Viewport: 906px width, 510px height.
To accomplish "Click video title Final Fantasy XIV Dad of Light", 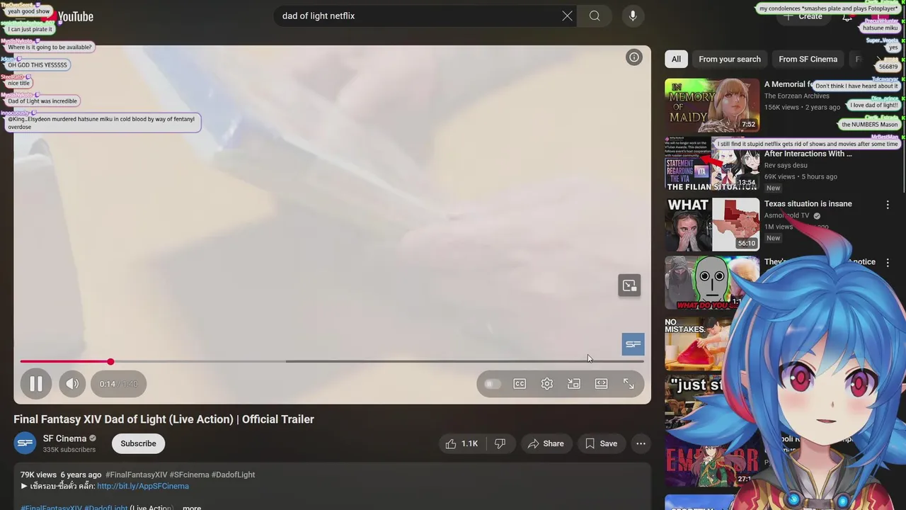I will (x=164, y=419).
